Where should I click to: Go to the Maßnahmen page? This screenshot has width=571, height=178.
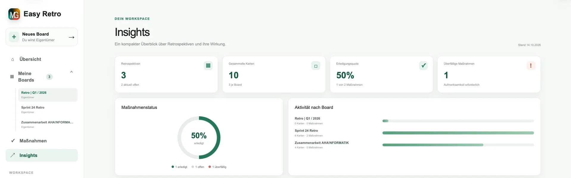click(x=42, y=141)
